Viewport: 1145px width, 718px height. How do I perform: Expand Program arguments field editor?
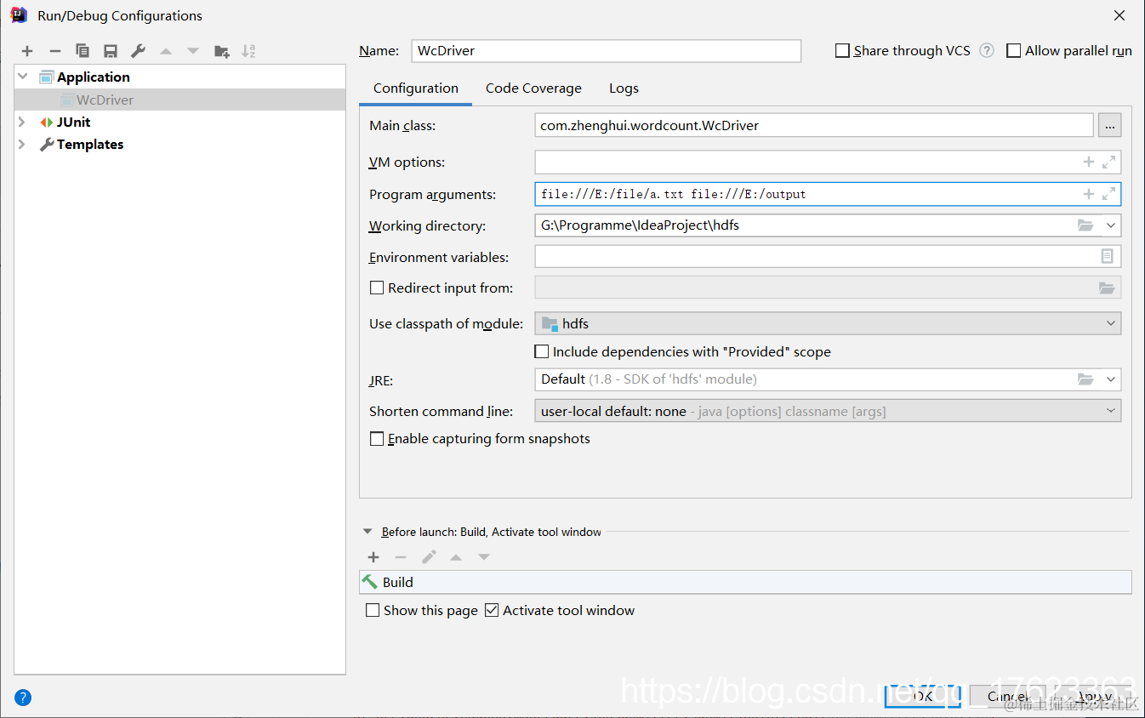tap(1108, 194)
